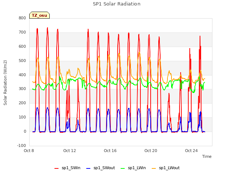Click the 300 y-axis tick label
Image resolution: width=234 pixels, height=175 pixels.
[x=22, y=89]
